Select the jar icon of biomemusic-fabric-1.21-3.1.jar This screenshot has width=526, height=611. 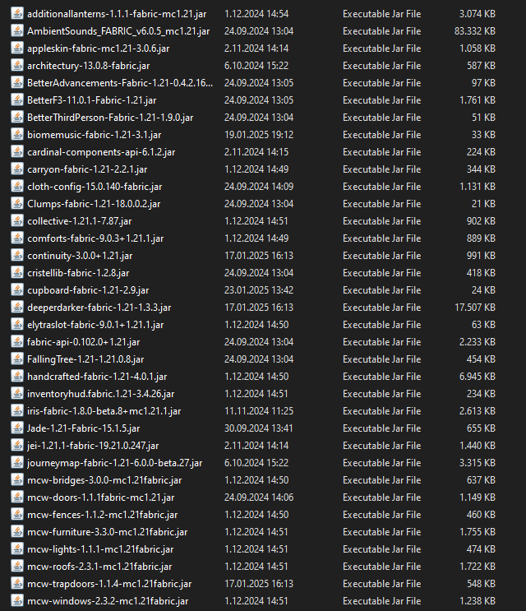point(16,134)
